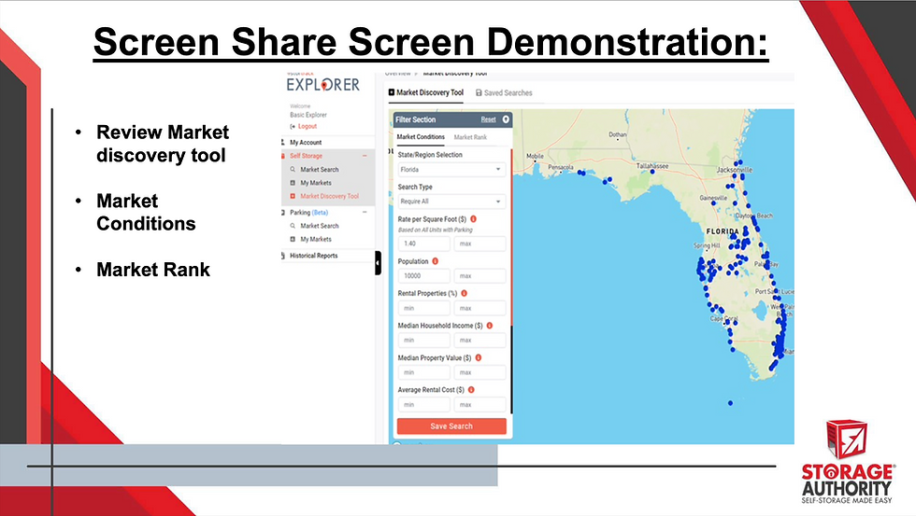The width and height of the screenshot is (916, 516).
Task: Click Rental Properties max field
Action: coord(479,308)
